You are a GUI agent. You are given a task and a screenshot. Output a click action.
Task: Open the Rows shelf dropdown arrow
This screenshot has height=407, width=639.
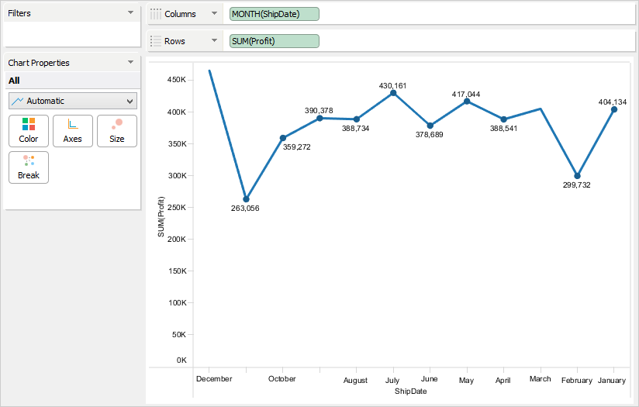point(213,41)
